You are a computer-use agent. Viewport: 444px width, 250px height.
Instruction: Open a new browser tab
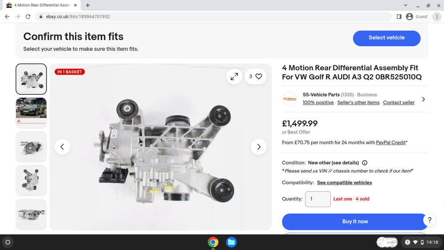tap(88, 5)
